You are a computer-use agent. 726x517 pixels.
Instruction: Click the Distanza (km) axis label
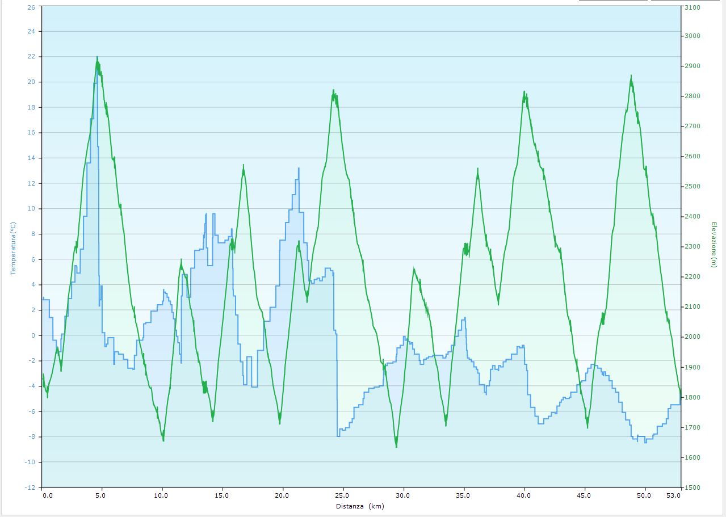360,506
